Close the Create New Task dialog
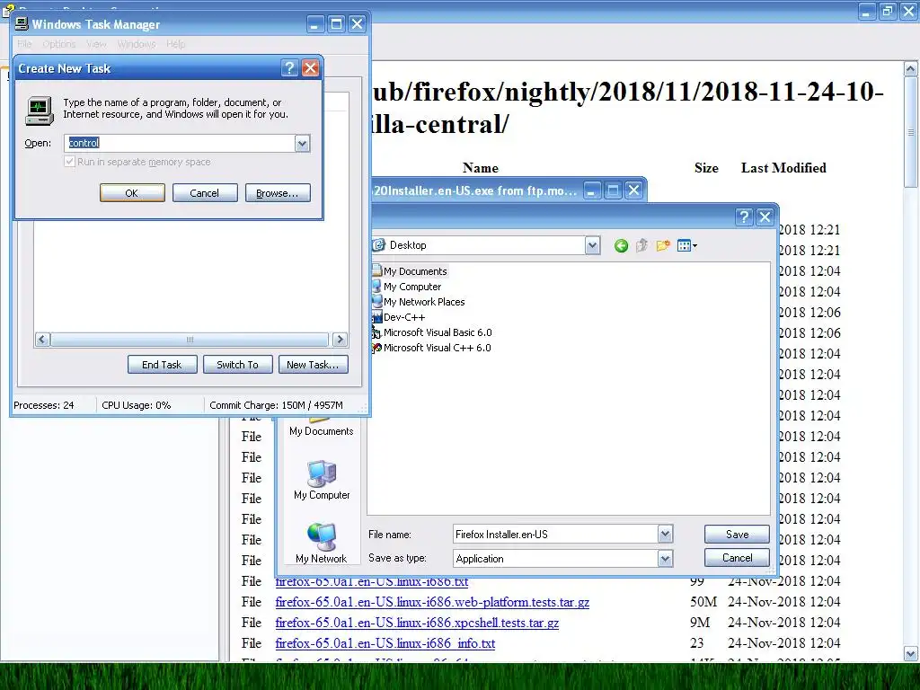 click(310, 68)
